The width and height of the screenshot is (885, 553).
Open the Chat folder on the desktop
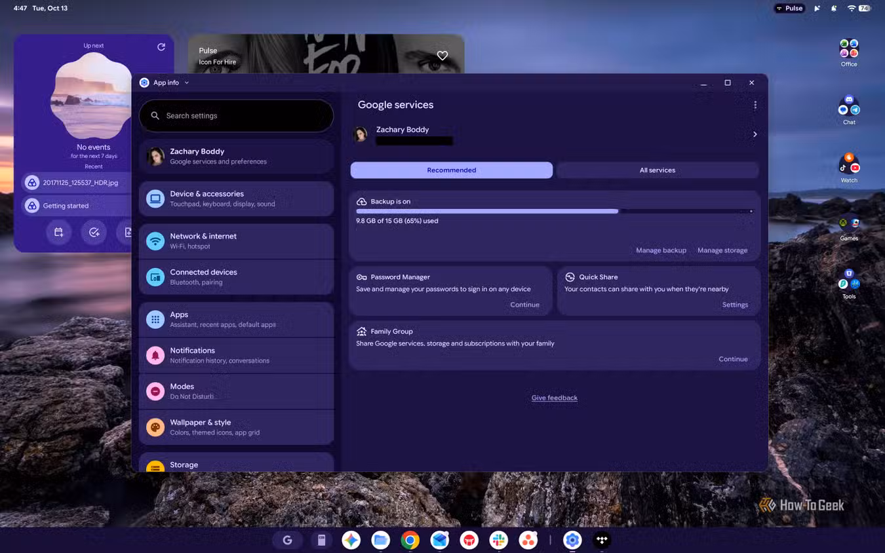click(x=849, y=111)
